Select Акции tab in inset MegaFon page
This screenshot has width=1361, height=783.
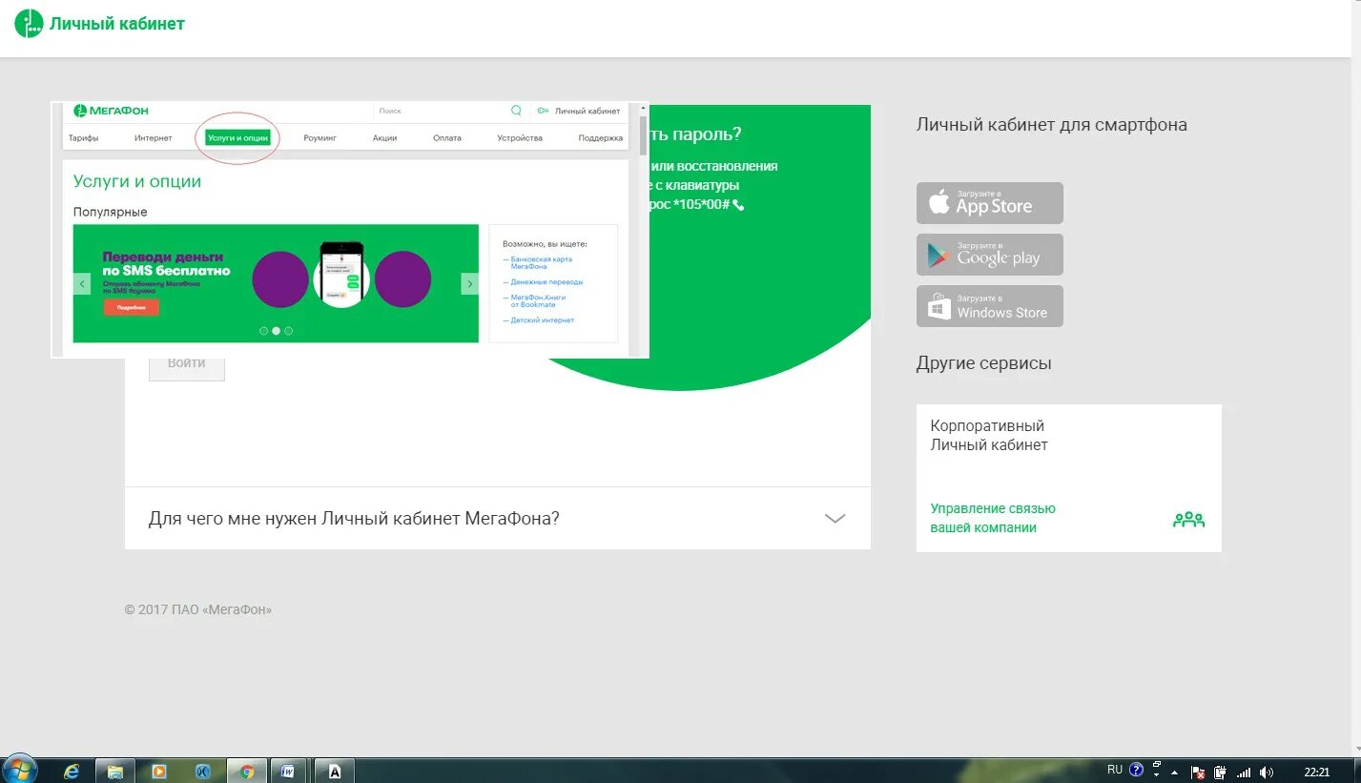pos(385,138)
